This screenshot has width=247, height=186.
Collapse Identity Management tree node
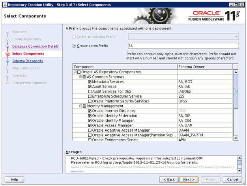point(81,106)
